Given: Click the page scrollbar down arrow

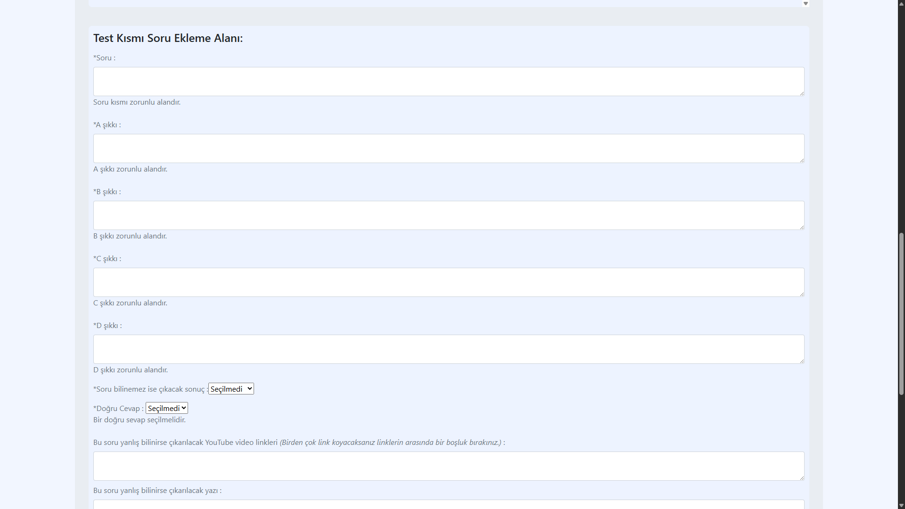Looking at the screenshot, I should pyautogui.click(x=901, y=506).
